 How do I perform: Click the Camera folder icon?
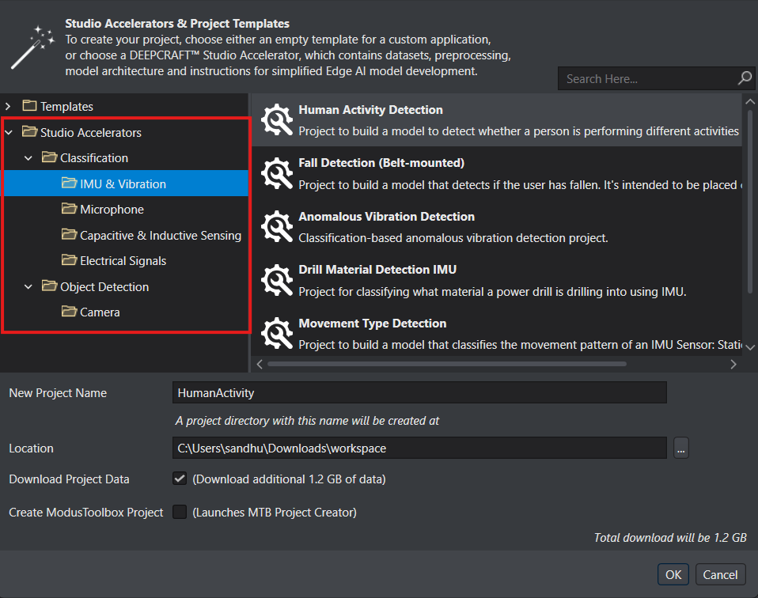(x=69, y=312)
